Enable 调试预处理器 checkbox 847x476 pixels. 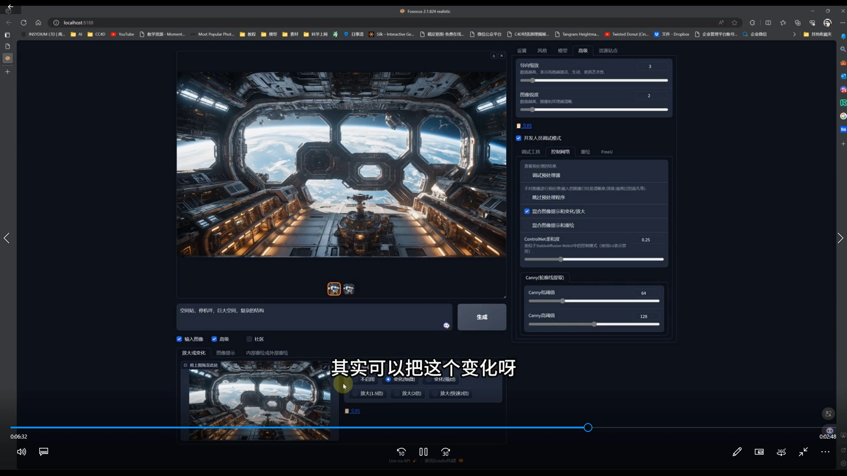click(x=527, y=175)
